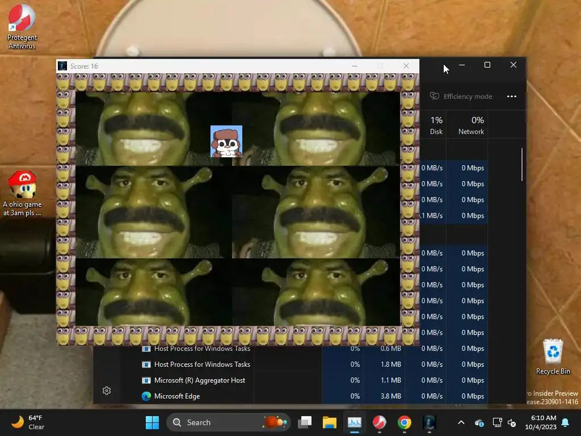This screenshot has width=581, height=436.
Task: Select the A ohio game desktop icon
Action: (22, 194)
